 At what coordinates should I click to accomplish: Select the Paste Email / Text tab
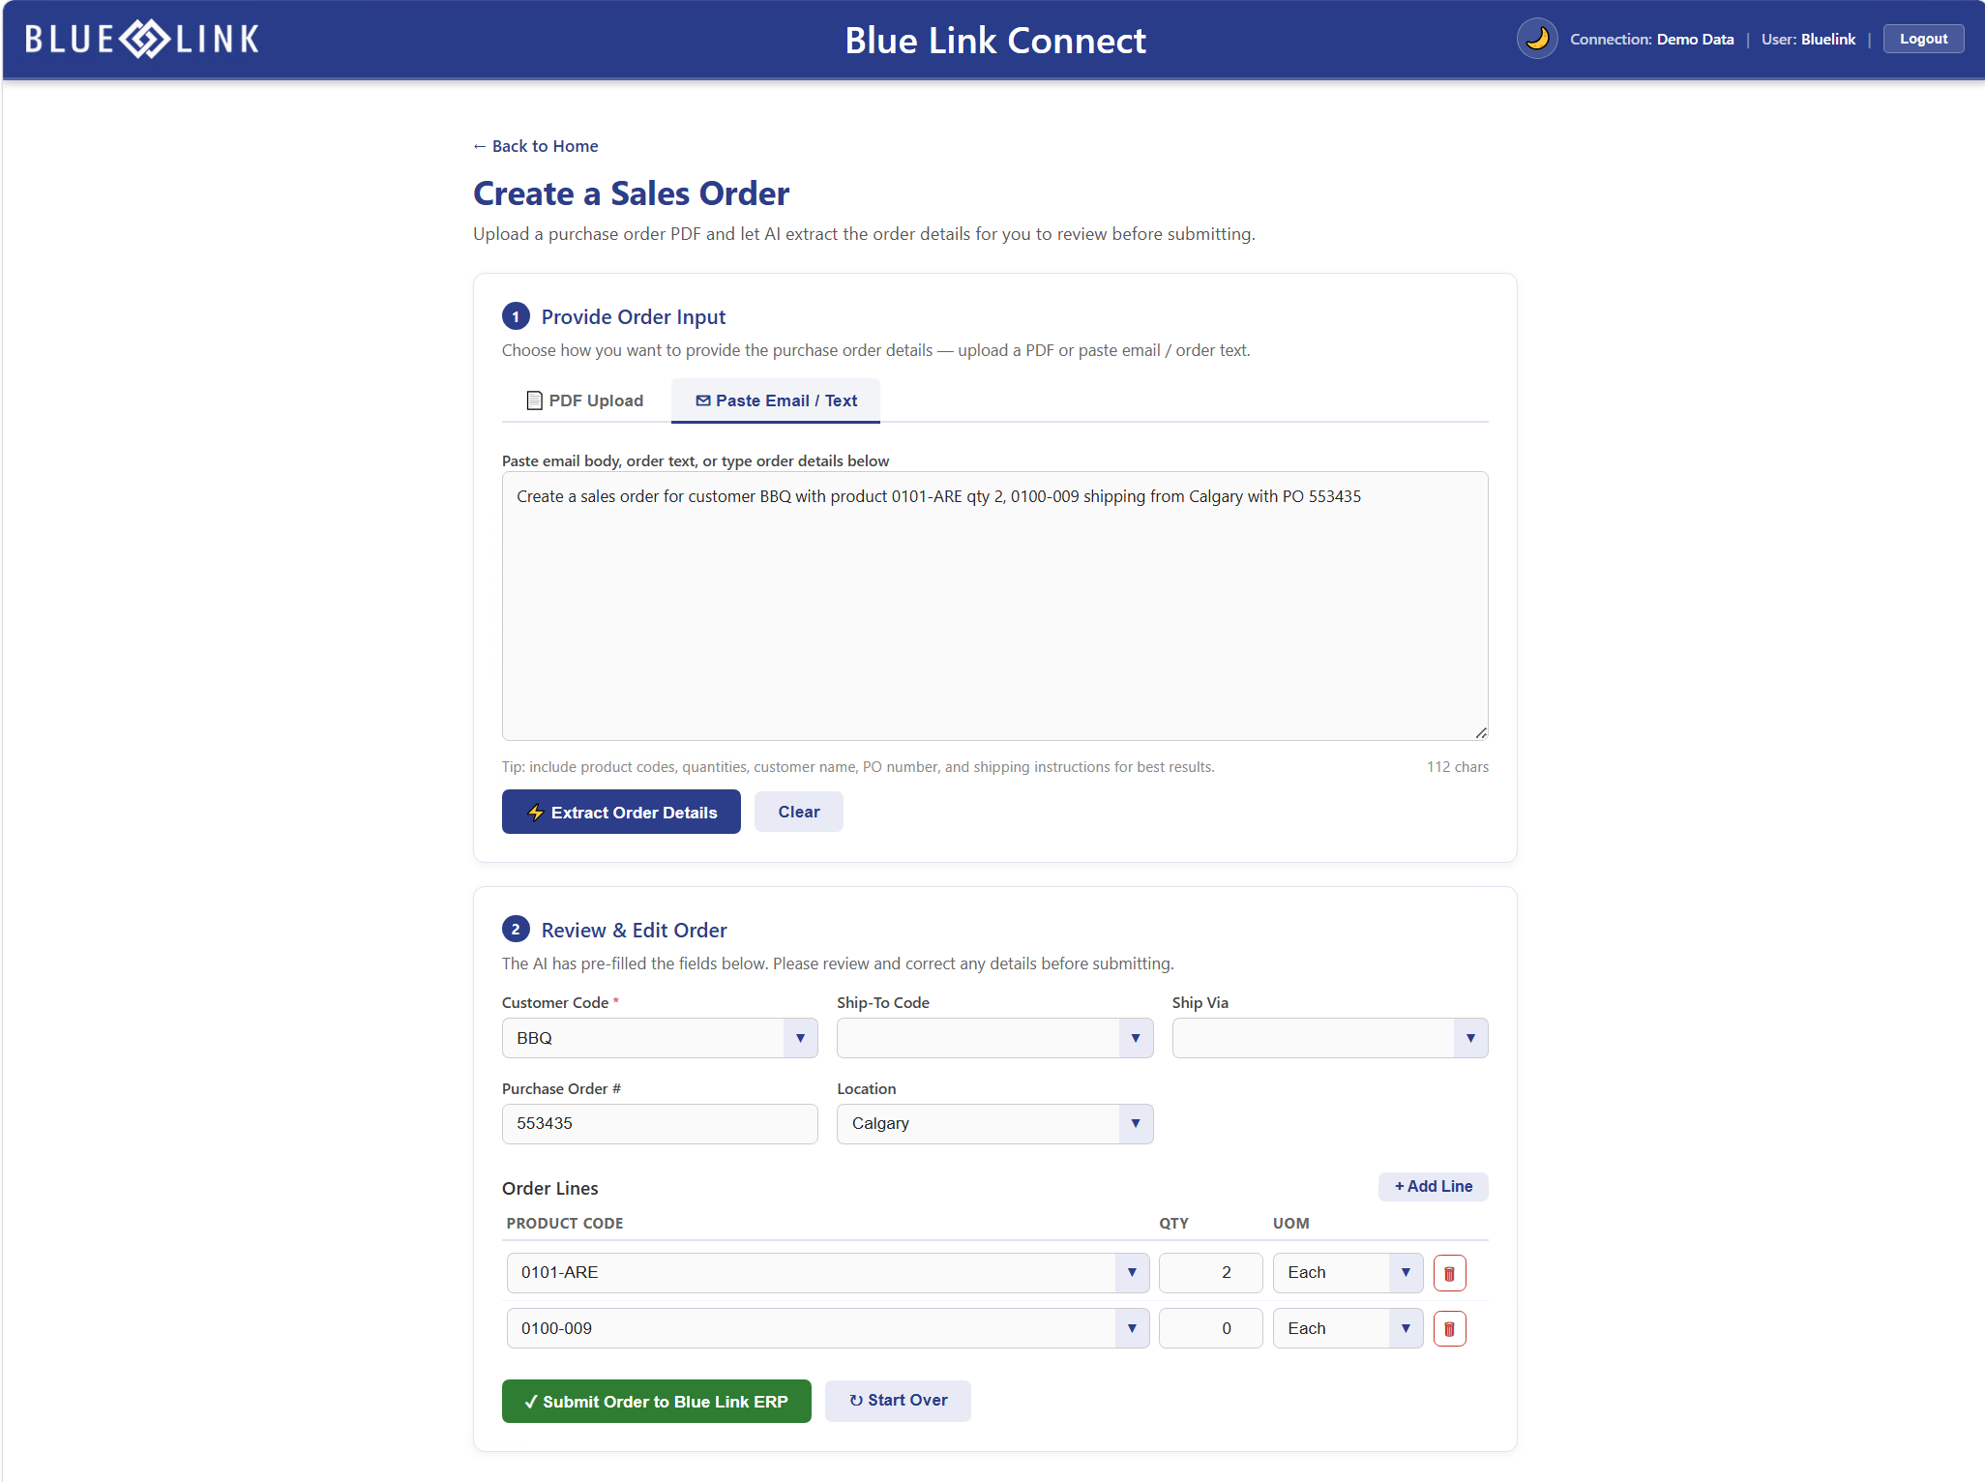pyautogui.click(x=776, y=400)
